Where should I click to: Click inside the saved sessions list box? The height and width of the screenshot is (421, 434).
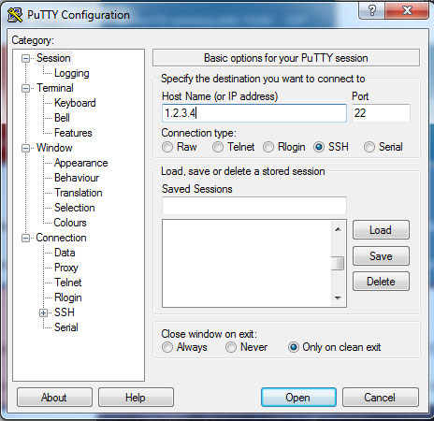pyautogui.click(x=247, y=264)
